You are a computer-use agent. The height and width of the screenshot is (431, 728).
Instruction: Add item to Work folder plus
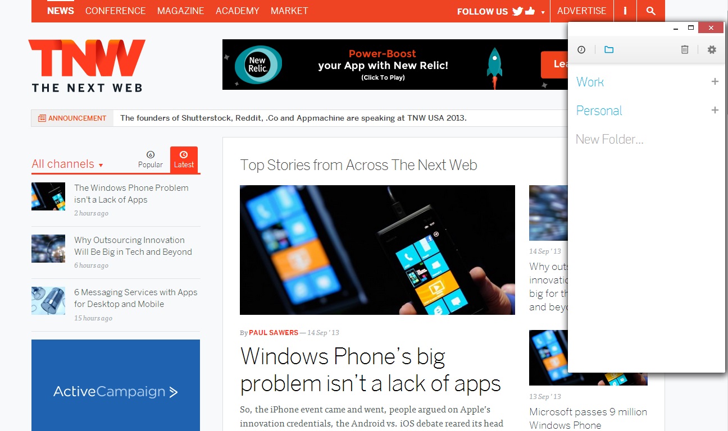[715, 81]
